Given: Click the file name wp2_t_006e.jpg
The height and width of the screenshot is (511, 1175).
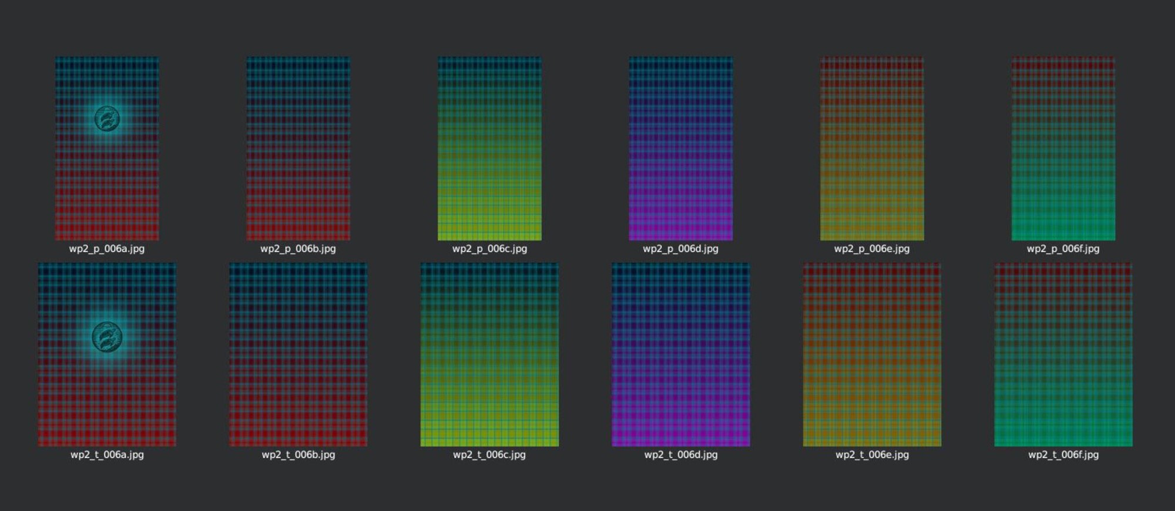Looking at the screenshot, I should (x=872, y=455).
